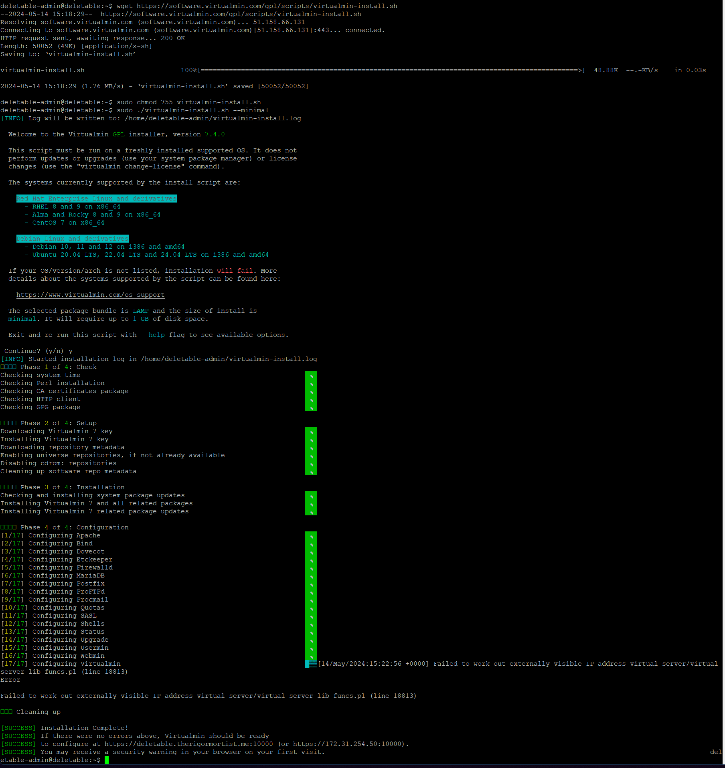Select the highlighted Red Hat Enterprise Linux header
Image resolution: width=725 pixels, height=768 pixels.
pos(96,198)
